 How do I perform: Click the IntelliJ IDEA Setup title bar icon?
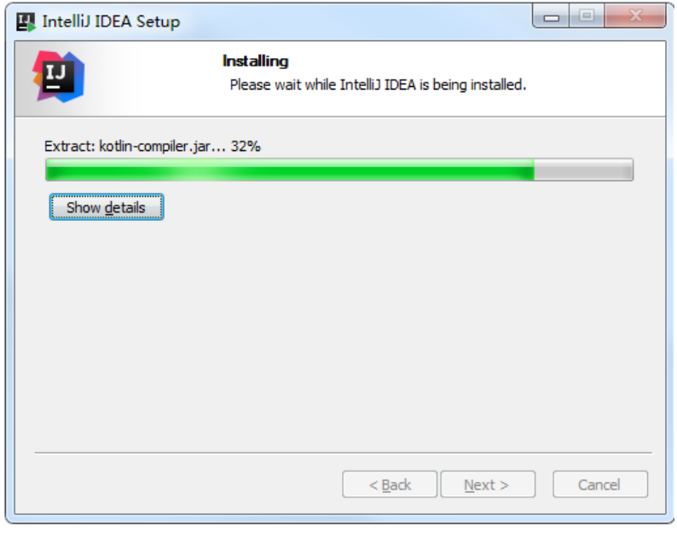click(x=26, y=21)
